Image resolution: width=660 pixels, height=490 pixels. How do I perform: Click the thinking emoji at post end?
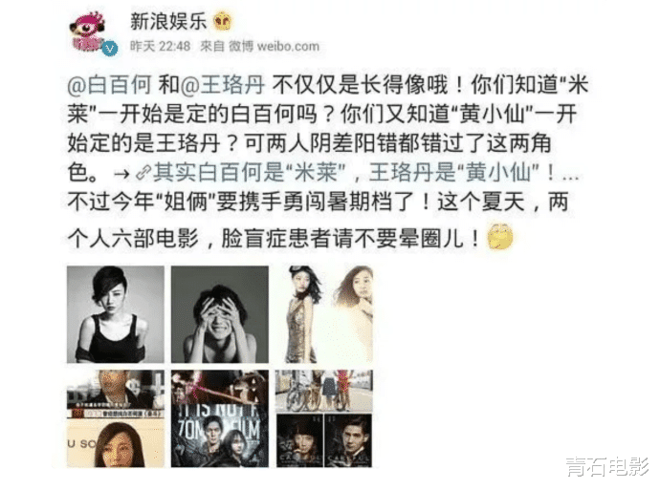pyautogui.click(x=499, y=236)
